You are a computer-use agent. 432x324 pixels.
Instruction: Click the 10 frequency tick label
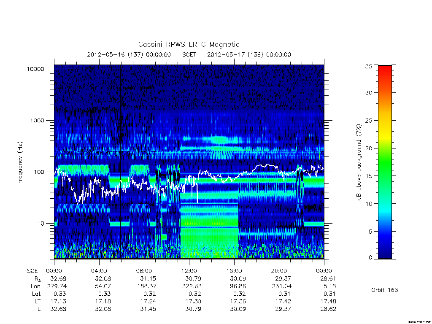coord(41,224)
